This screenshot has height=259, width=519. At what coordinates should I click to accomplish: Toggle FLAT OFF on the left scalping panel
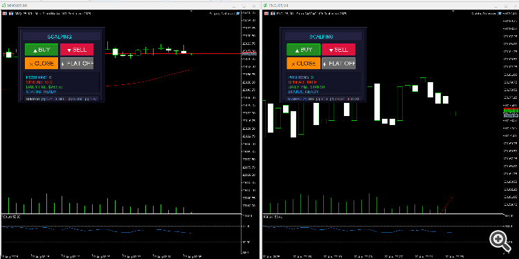pos(77,64)
